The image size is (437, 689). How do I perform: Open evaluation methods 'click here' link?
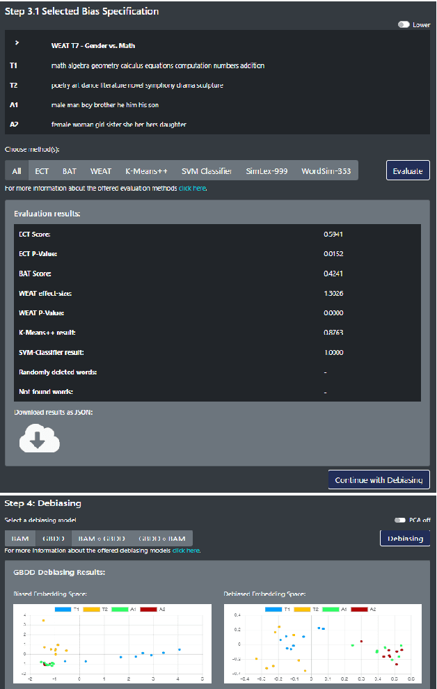click(192, 188)
